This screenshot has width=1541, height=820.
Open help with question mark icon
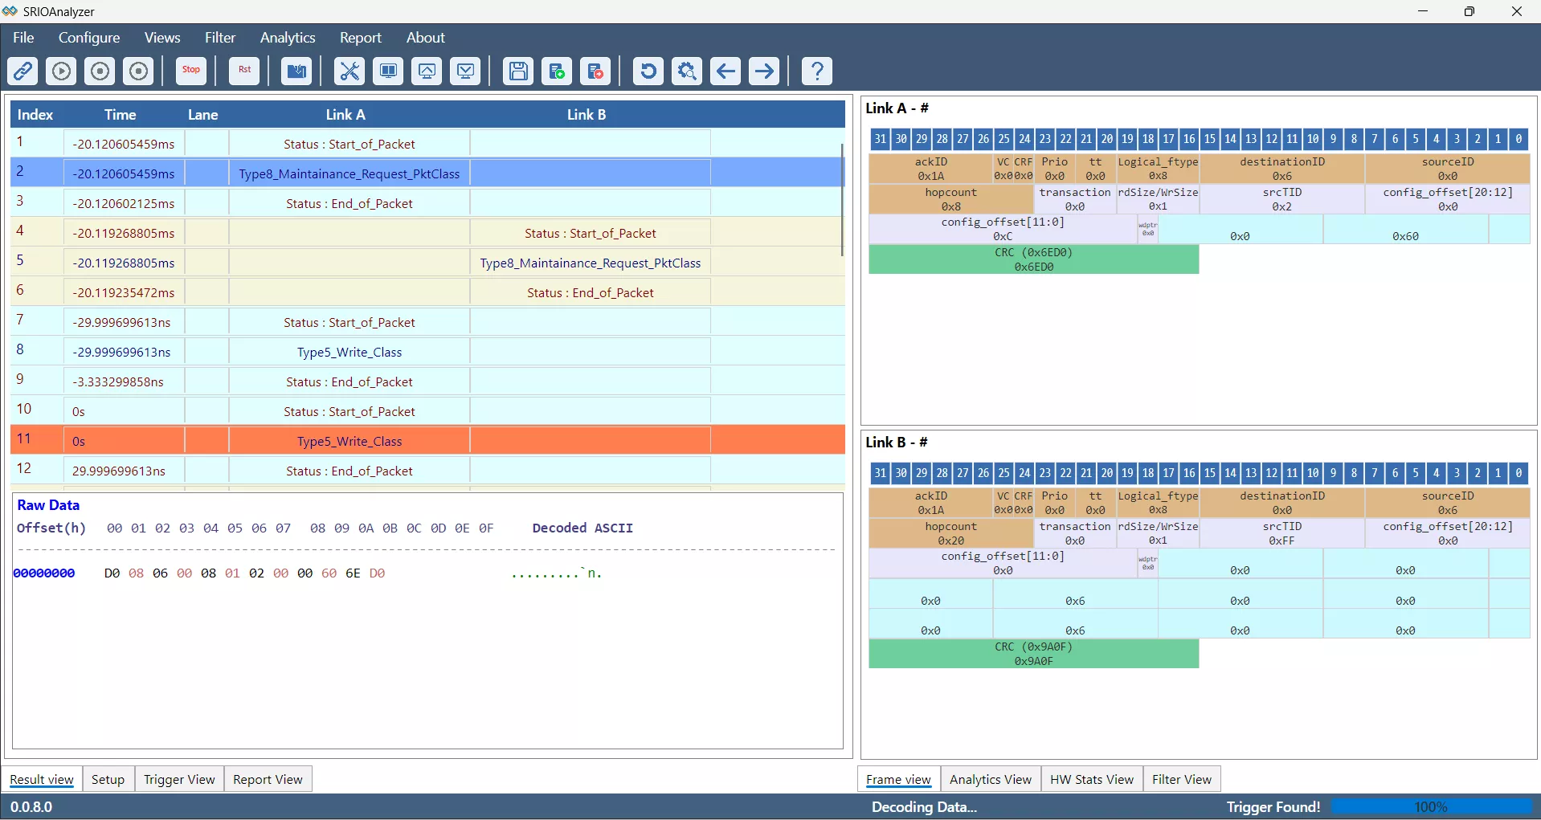[816, 71]
